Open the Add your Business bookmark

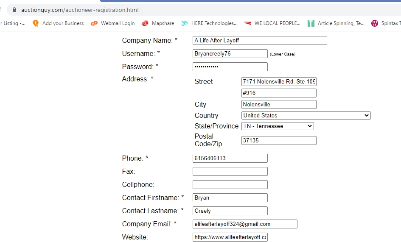[58, 23]
